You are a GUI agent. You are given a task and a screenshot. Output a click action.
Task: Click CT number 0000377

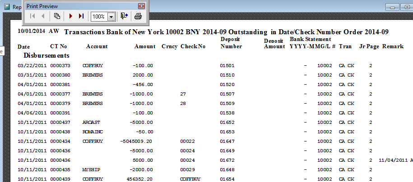(x=60, y=94)
